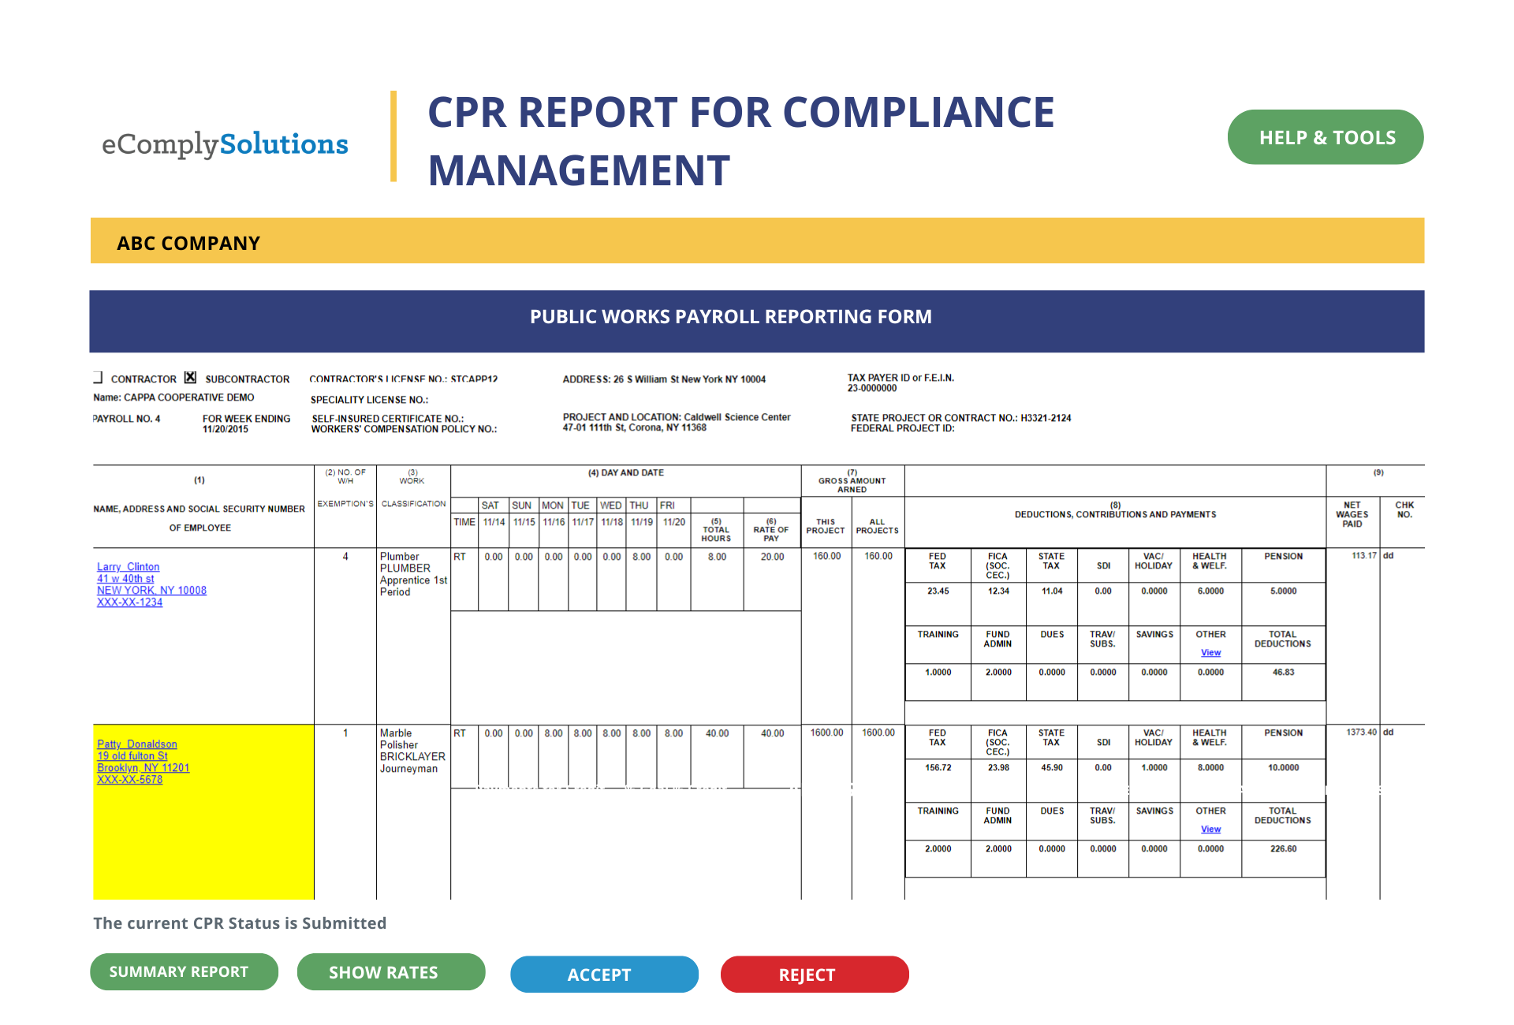Image resolution: width=1514 pixels, height=1025 pixels.
Task: Click the 41 w 40th st address link
Action: click(x=125, y=579)
